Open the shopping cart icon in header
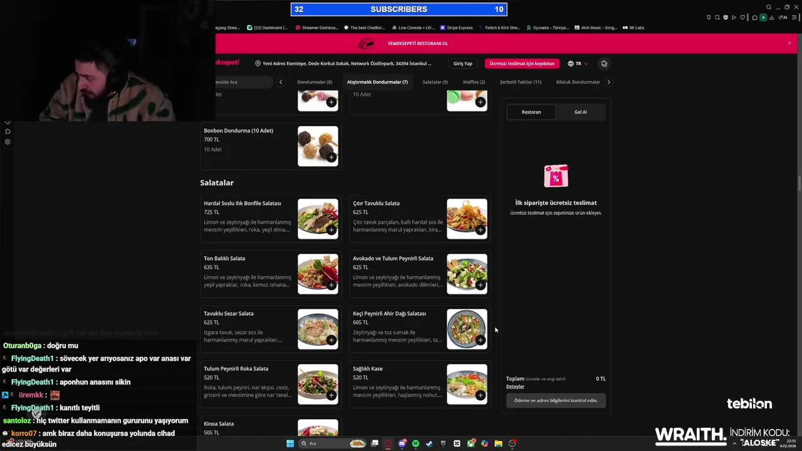The image size is (802, 451). (x=604, y=63)
